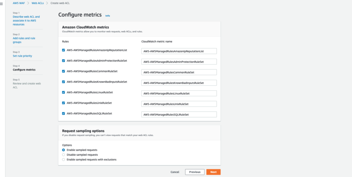Click CloudWatch metric name column label
This screenshot has width=352, height=177.
click(x=157, y=42)
